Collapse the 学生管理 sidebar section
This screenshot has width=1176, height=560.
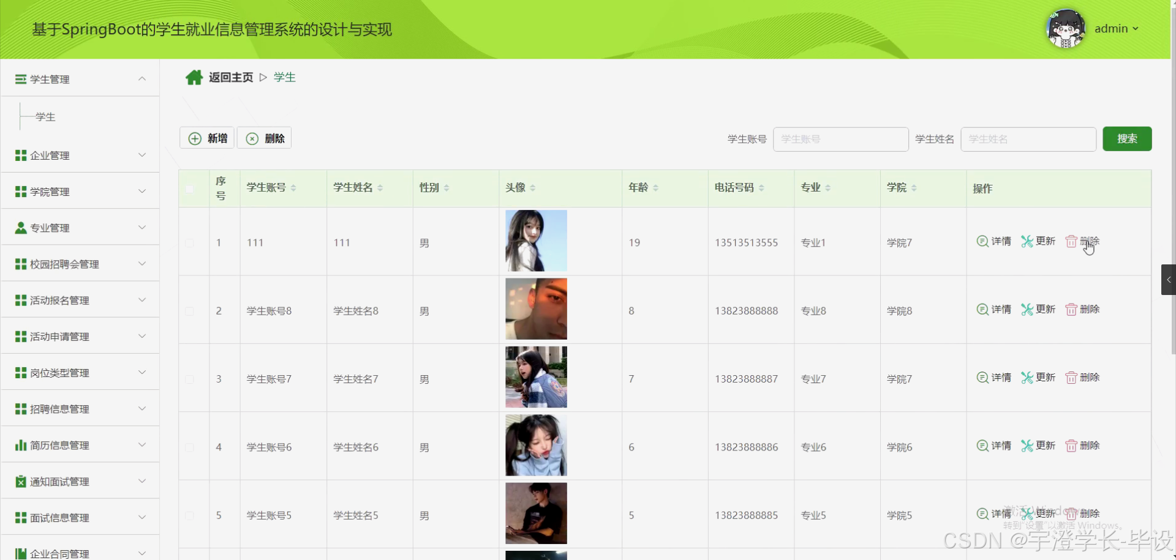point(141,79)
